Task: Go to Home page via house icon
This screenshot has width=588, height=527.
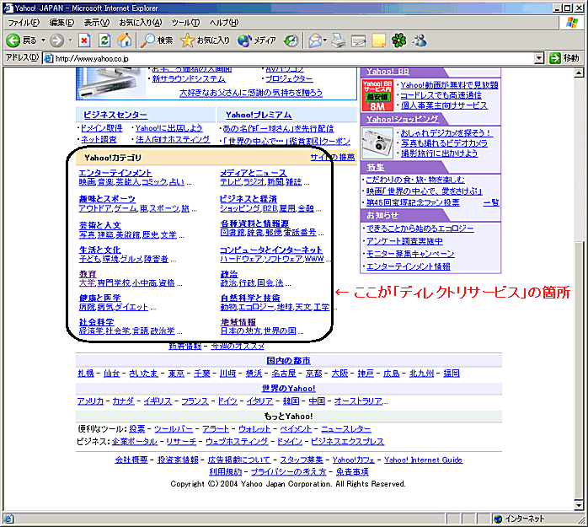Action: [125, 40]
